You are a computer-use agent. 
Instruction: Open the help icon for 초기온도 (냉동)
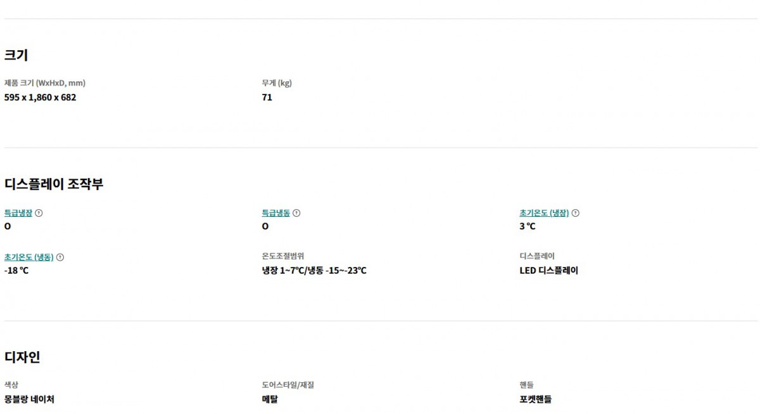click(60, 257)
